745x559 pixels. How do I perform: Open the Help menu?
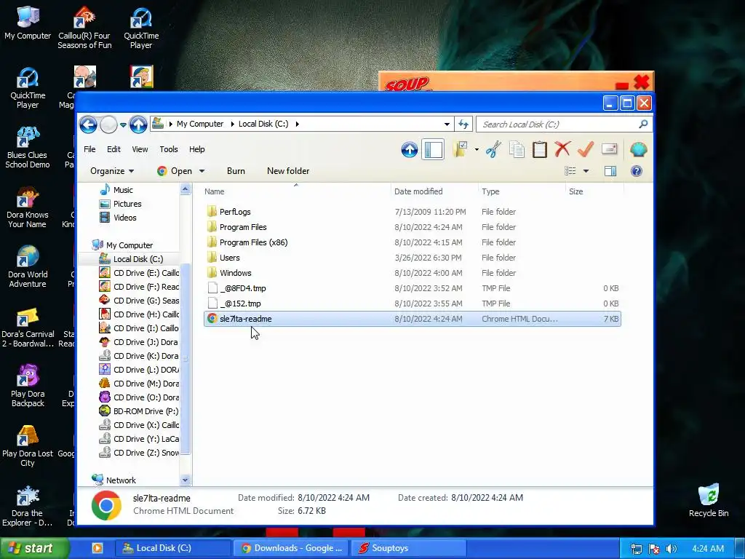(196, 149)
